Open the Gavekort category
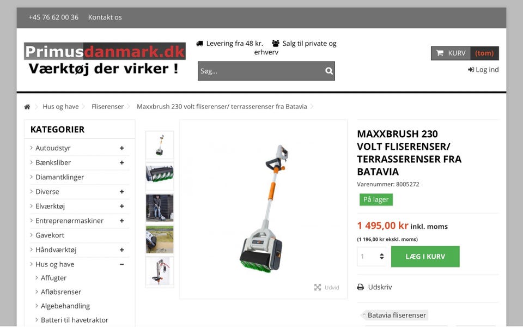Screen dimensions: 523x328 pyautogui.click(x=50, y=235)
